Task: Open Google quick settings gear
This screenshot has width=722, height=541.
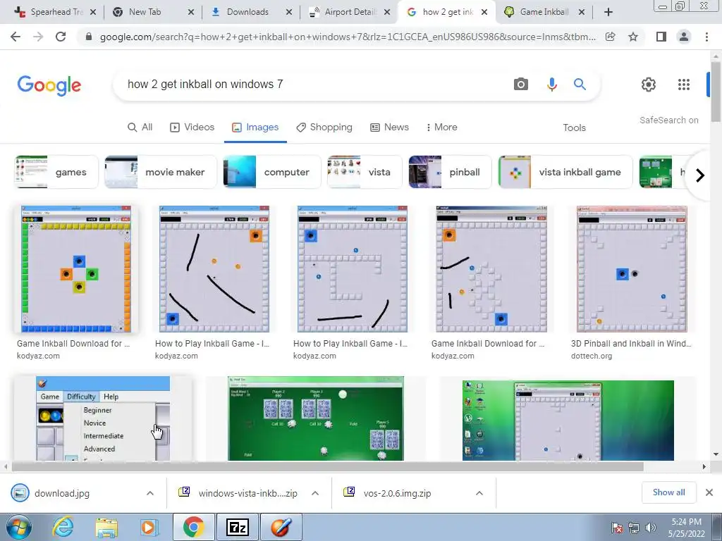Action: click(x=649, y=85)
